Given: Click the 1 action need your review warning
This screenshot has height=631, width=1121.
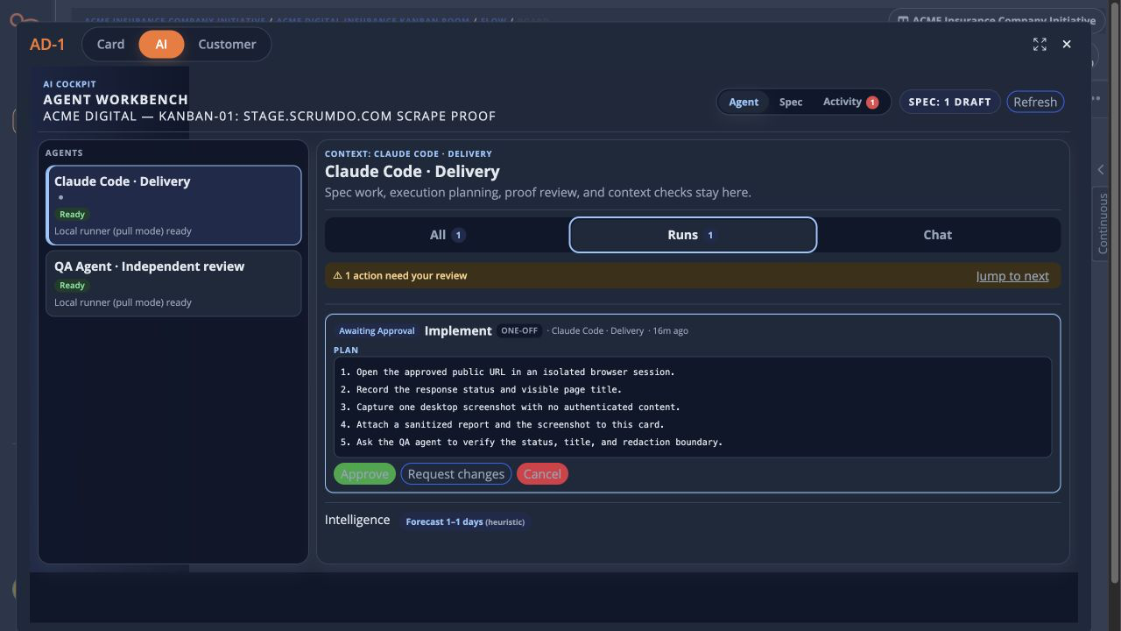Looking at the screenshot, I should [400, 275].
